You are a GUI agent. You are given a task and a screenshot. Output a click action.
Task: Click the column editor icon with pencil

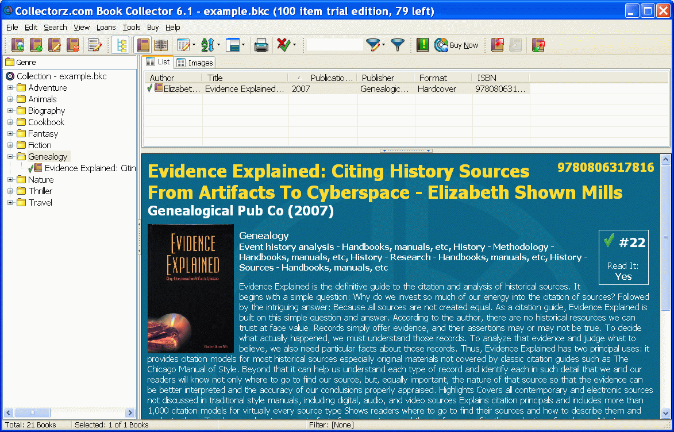[183, 45]
